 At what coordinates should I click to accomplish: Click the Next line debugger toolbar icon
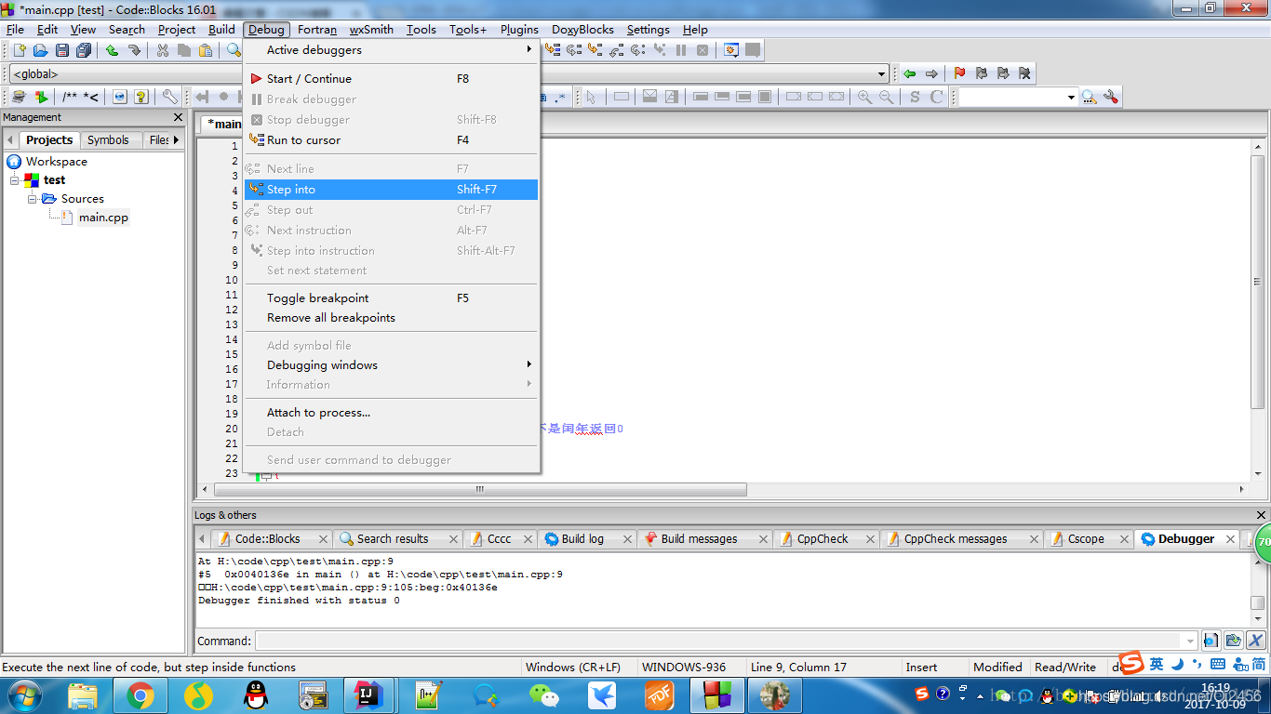[574, 50]
